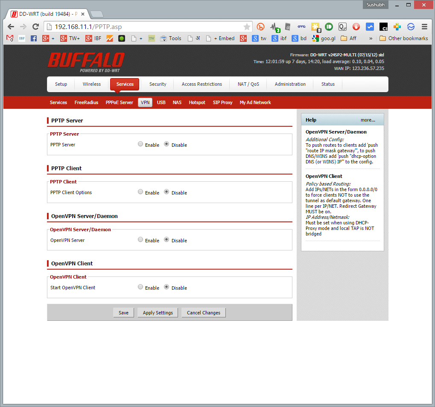The width and height of the screenshot is (435, 407).
Task: Enable PPTP Client Options
Action: pos(140,192)
